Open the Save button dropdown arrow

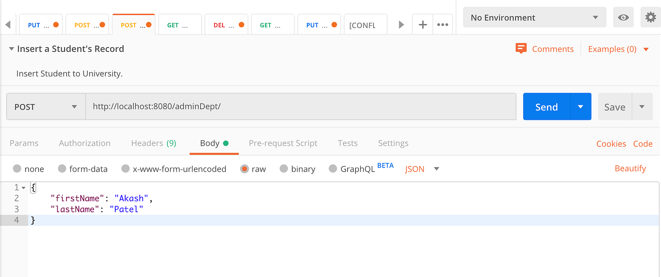[643, 106]
